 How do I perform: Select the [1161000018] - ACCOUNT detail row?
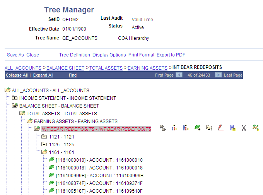(x=99, y=168)
